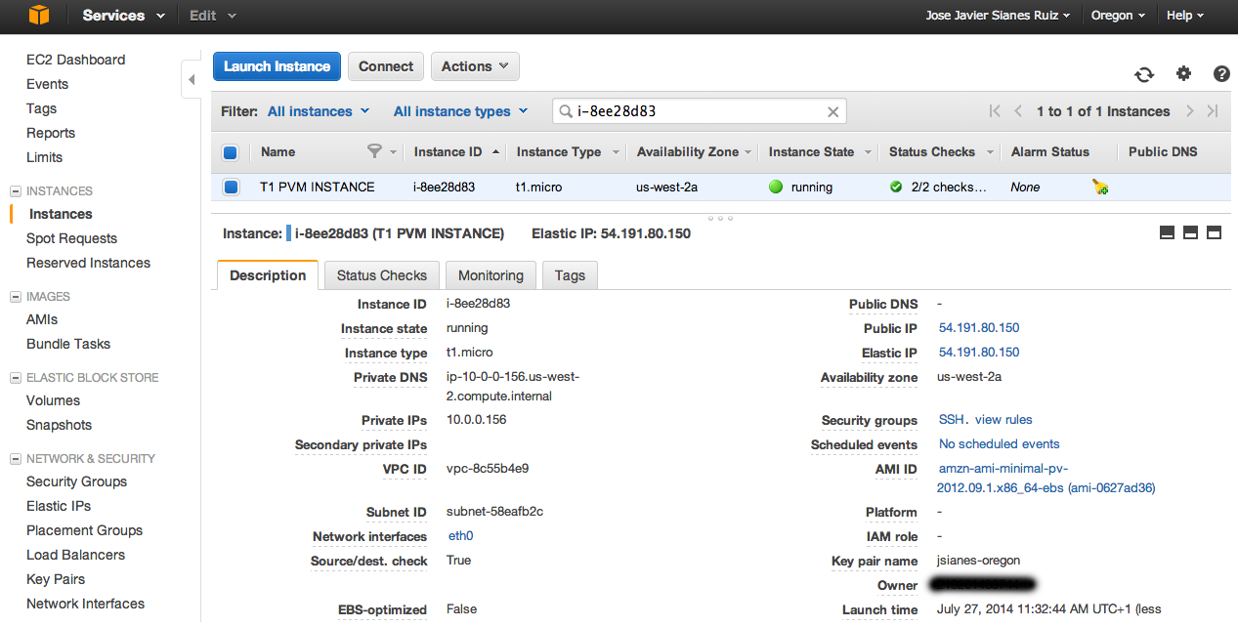Open Spot Requests in the sidebar

pyautogui.click(x=71, y=238)
